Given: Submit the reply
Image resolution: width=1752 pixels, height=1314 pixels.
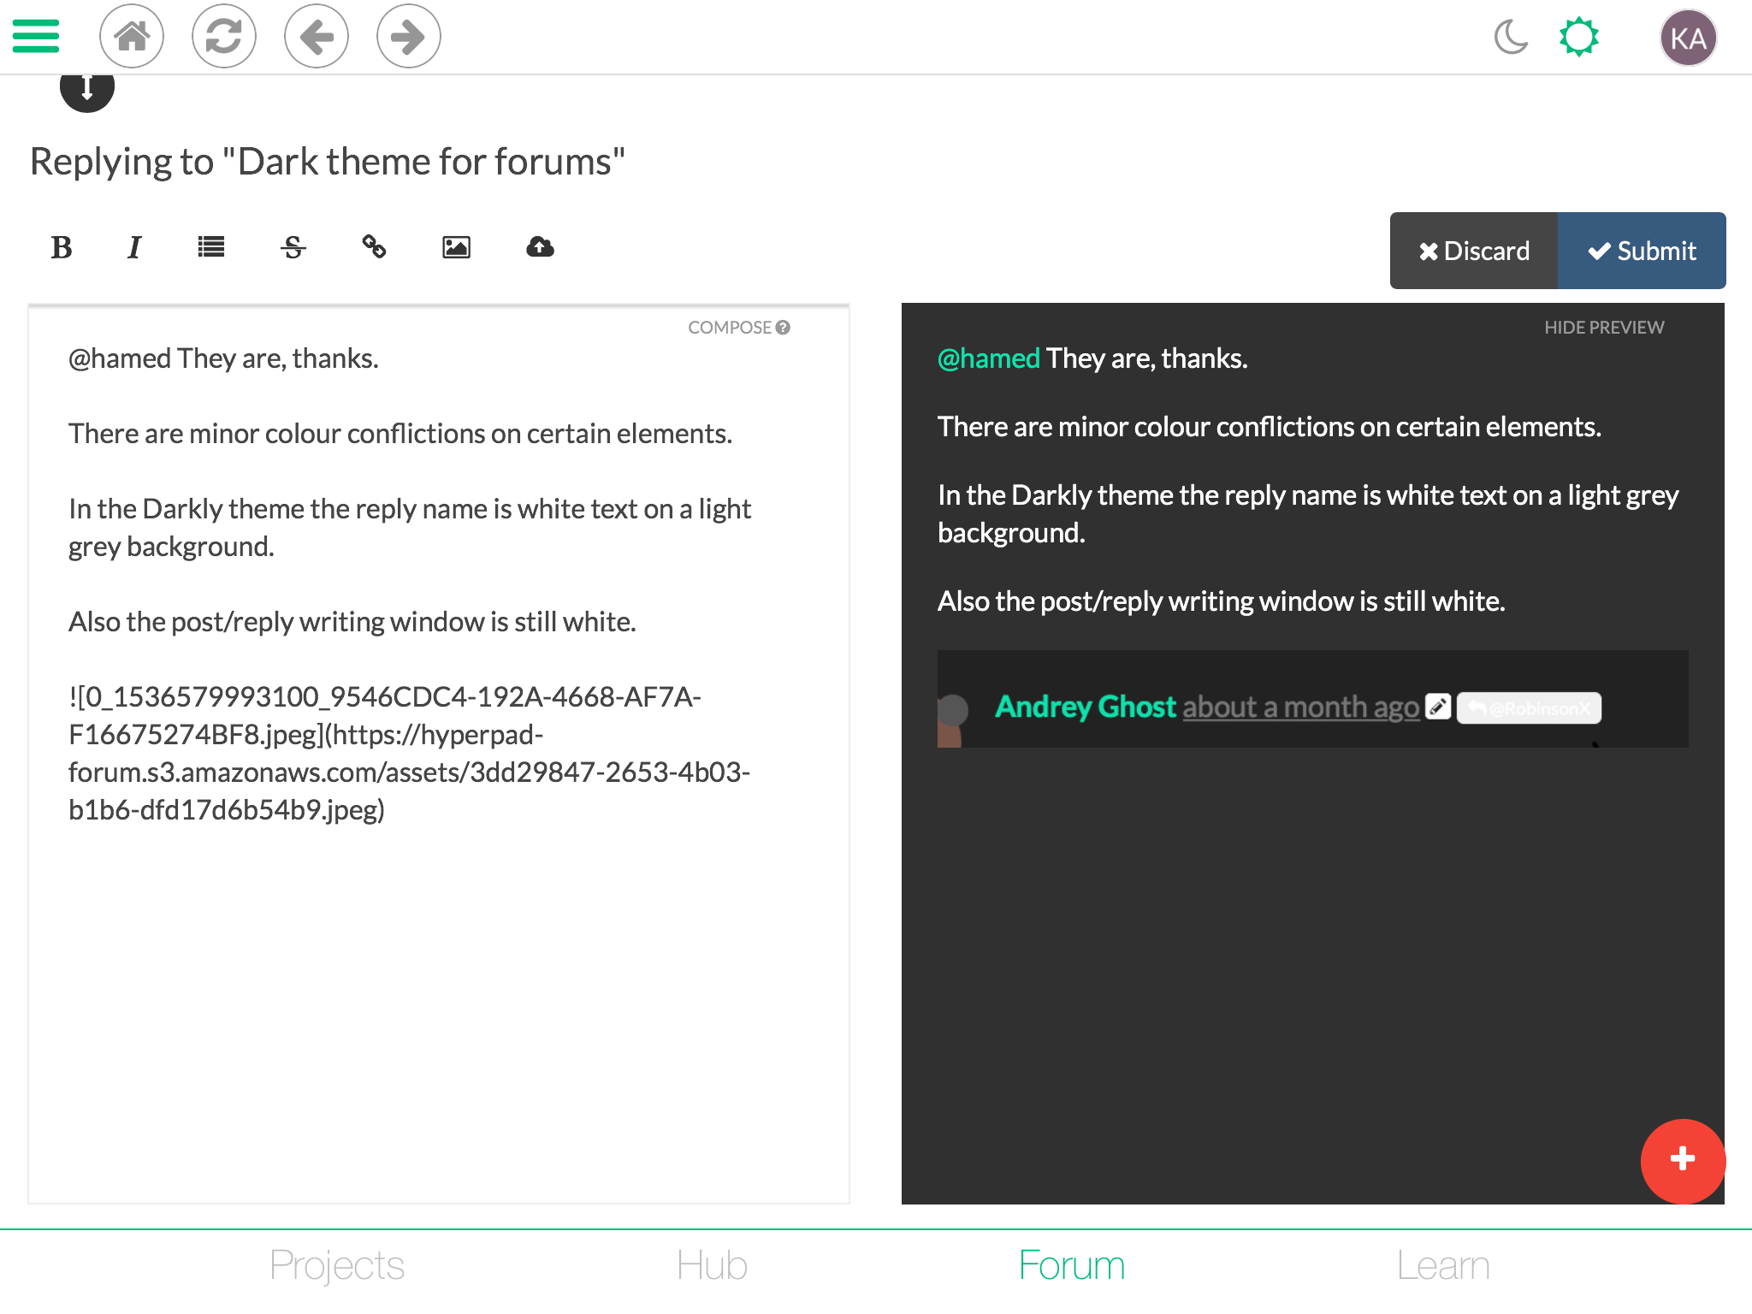Looking at the screenshot, I should coord(1641,251).
